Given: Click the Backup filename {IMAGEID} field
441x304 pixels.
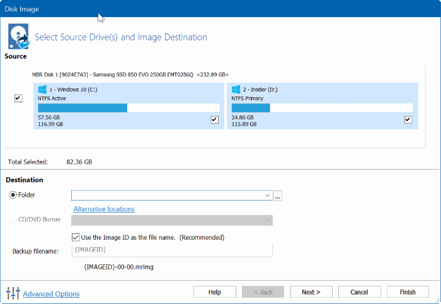Looking at the screenshot, I should pyautogui.click(x=172, y=250).
